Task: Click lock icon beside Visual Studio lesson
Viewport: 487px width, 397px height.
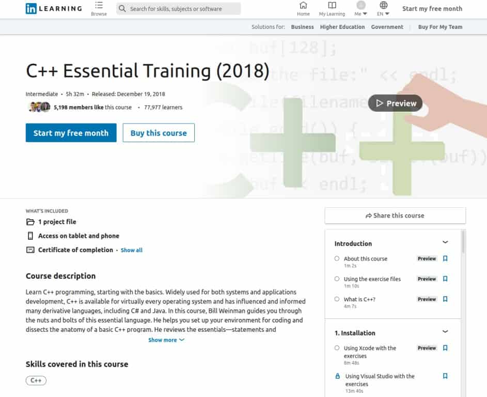Action: pos(337,376)
